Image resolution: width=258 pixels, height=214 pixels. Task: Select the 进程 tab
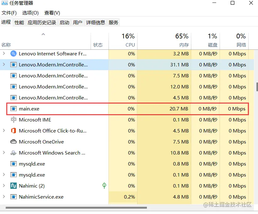click(x=6, y=22)
